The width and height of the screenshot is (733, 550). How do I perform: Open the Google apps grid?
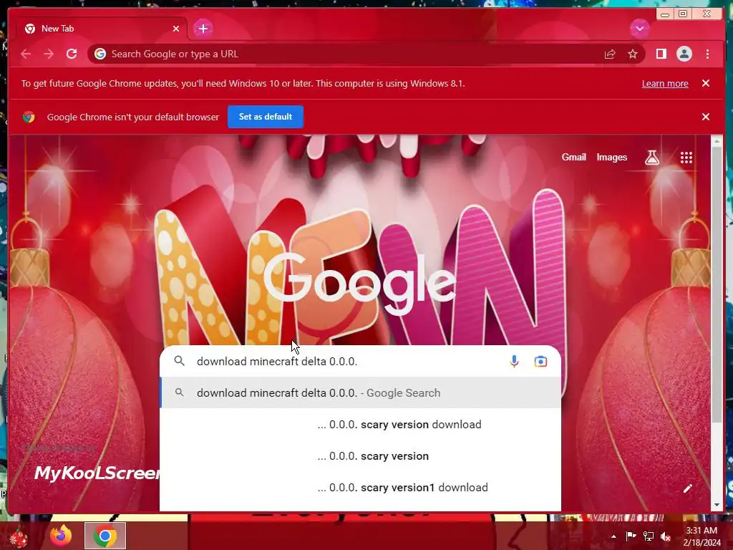tap(686, 158)
